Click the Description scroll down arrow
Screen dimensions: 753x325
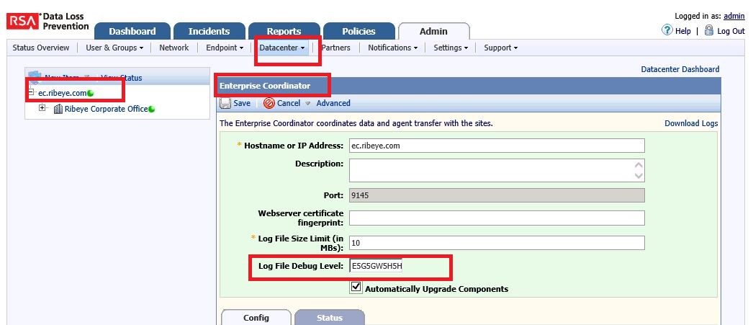click(639, 175)
